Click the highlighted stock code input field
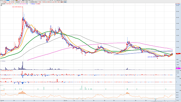The width and height of the screenshot is (181, 102). pos(8,0)
